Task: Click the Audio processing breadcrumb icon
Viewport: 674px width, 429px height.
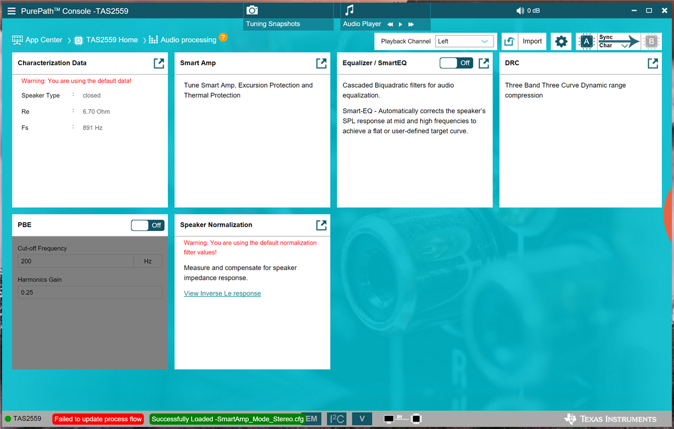Action: pos(154,40)
